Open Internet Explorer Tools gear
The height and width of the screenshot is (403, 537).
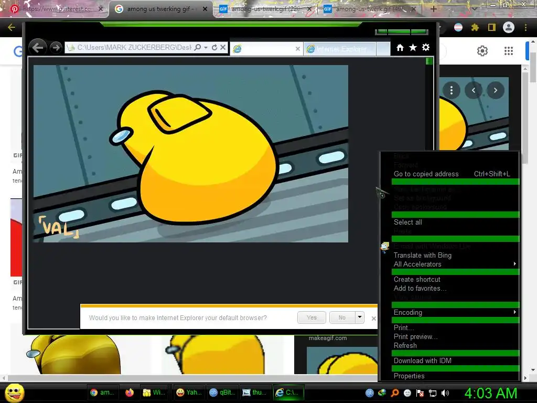[426, 48]
